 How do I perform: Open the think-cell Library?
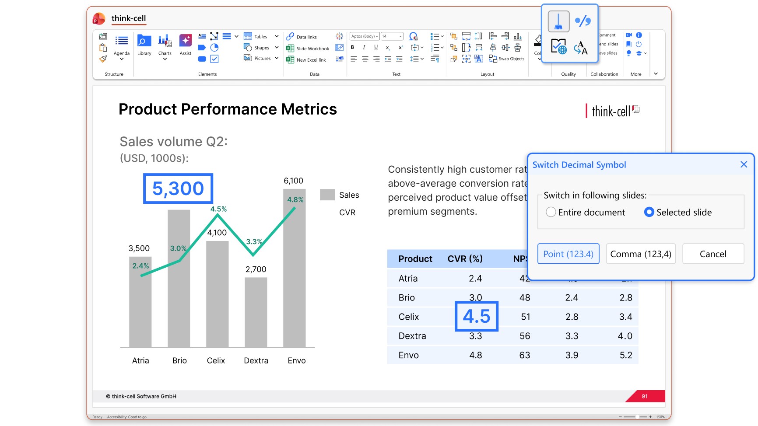point(144,45)
